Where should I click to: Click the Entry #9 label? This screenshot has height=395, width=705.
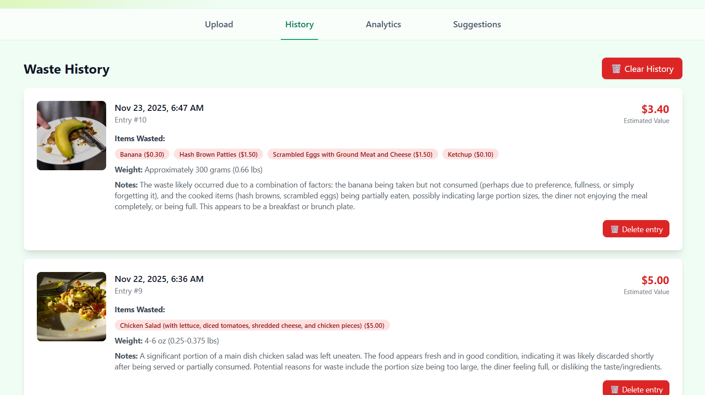(x=128, y=291)
